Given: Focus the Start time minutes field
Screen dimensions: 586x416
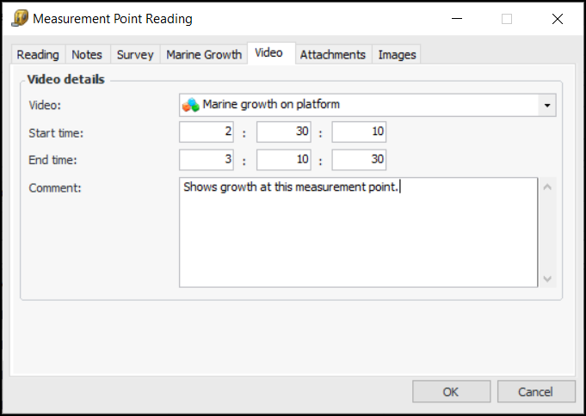Looking at the screenshot, I should pos(283,132).
